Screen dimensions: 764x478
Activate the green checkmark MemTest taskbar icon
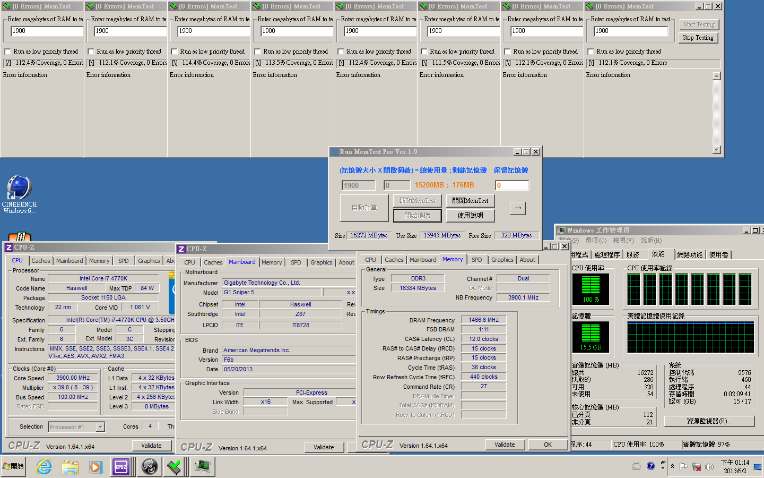[x=174, y=467]
